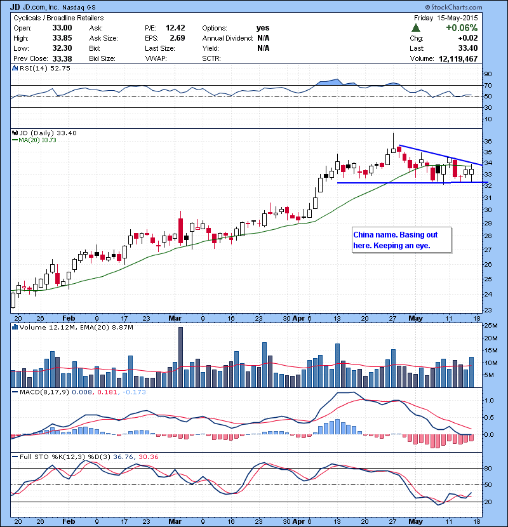Click the JD (Daily) 33.40 chart label
Viewport: 508px width, 527px height.
coord(48,133)
